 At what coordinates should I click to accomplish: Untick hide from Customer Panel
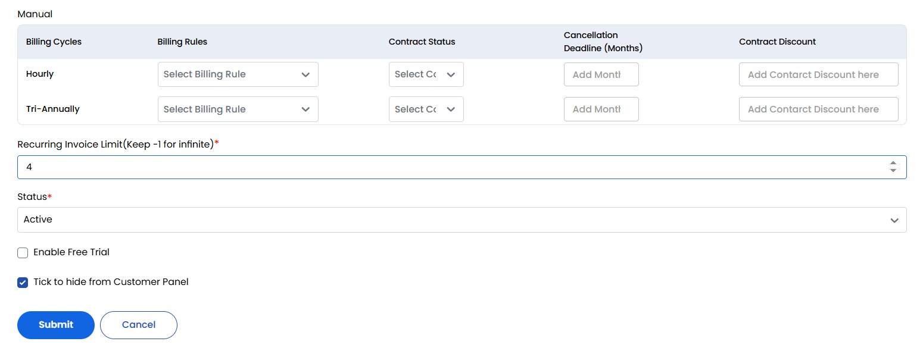pyautogui.click(x=22, y=282)
